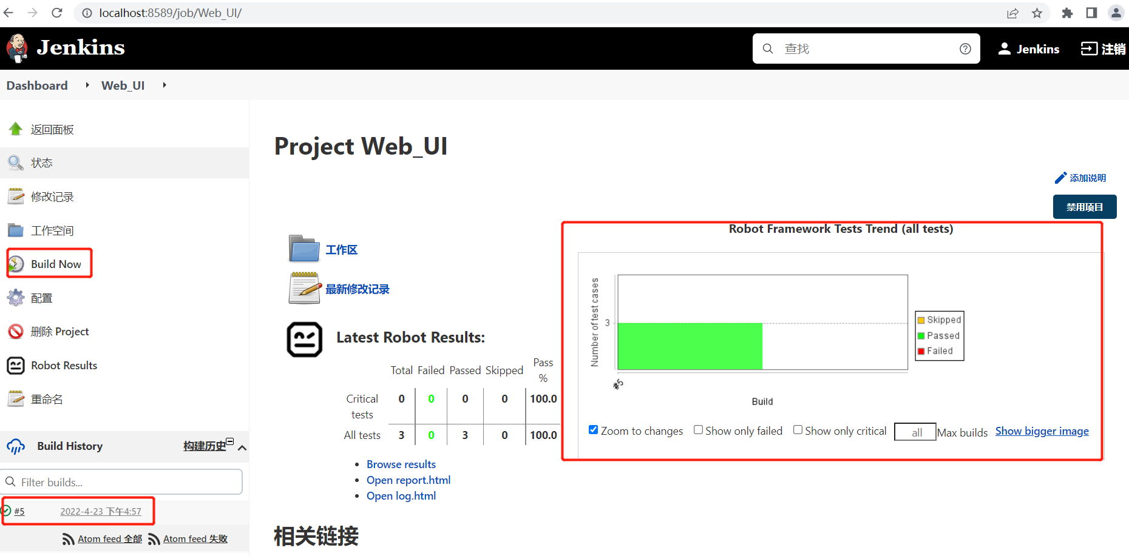Click the search magnifier icon in header
Viewport: 1129px width, 556px height.
coord(768,49)
